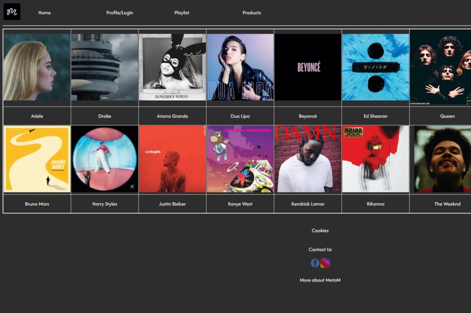471x313 pixels.
Task: Select the Kendrick Lamar DAMN. cover
Action: (x=308, y=159)
